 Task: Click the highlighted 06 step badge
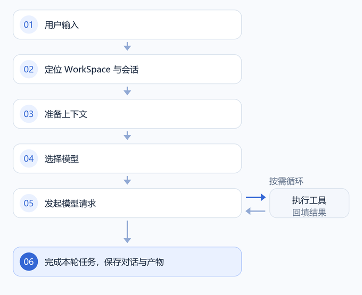coord(29,262)
